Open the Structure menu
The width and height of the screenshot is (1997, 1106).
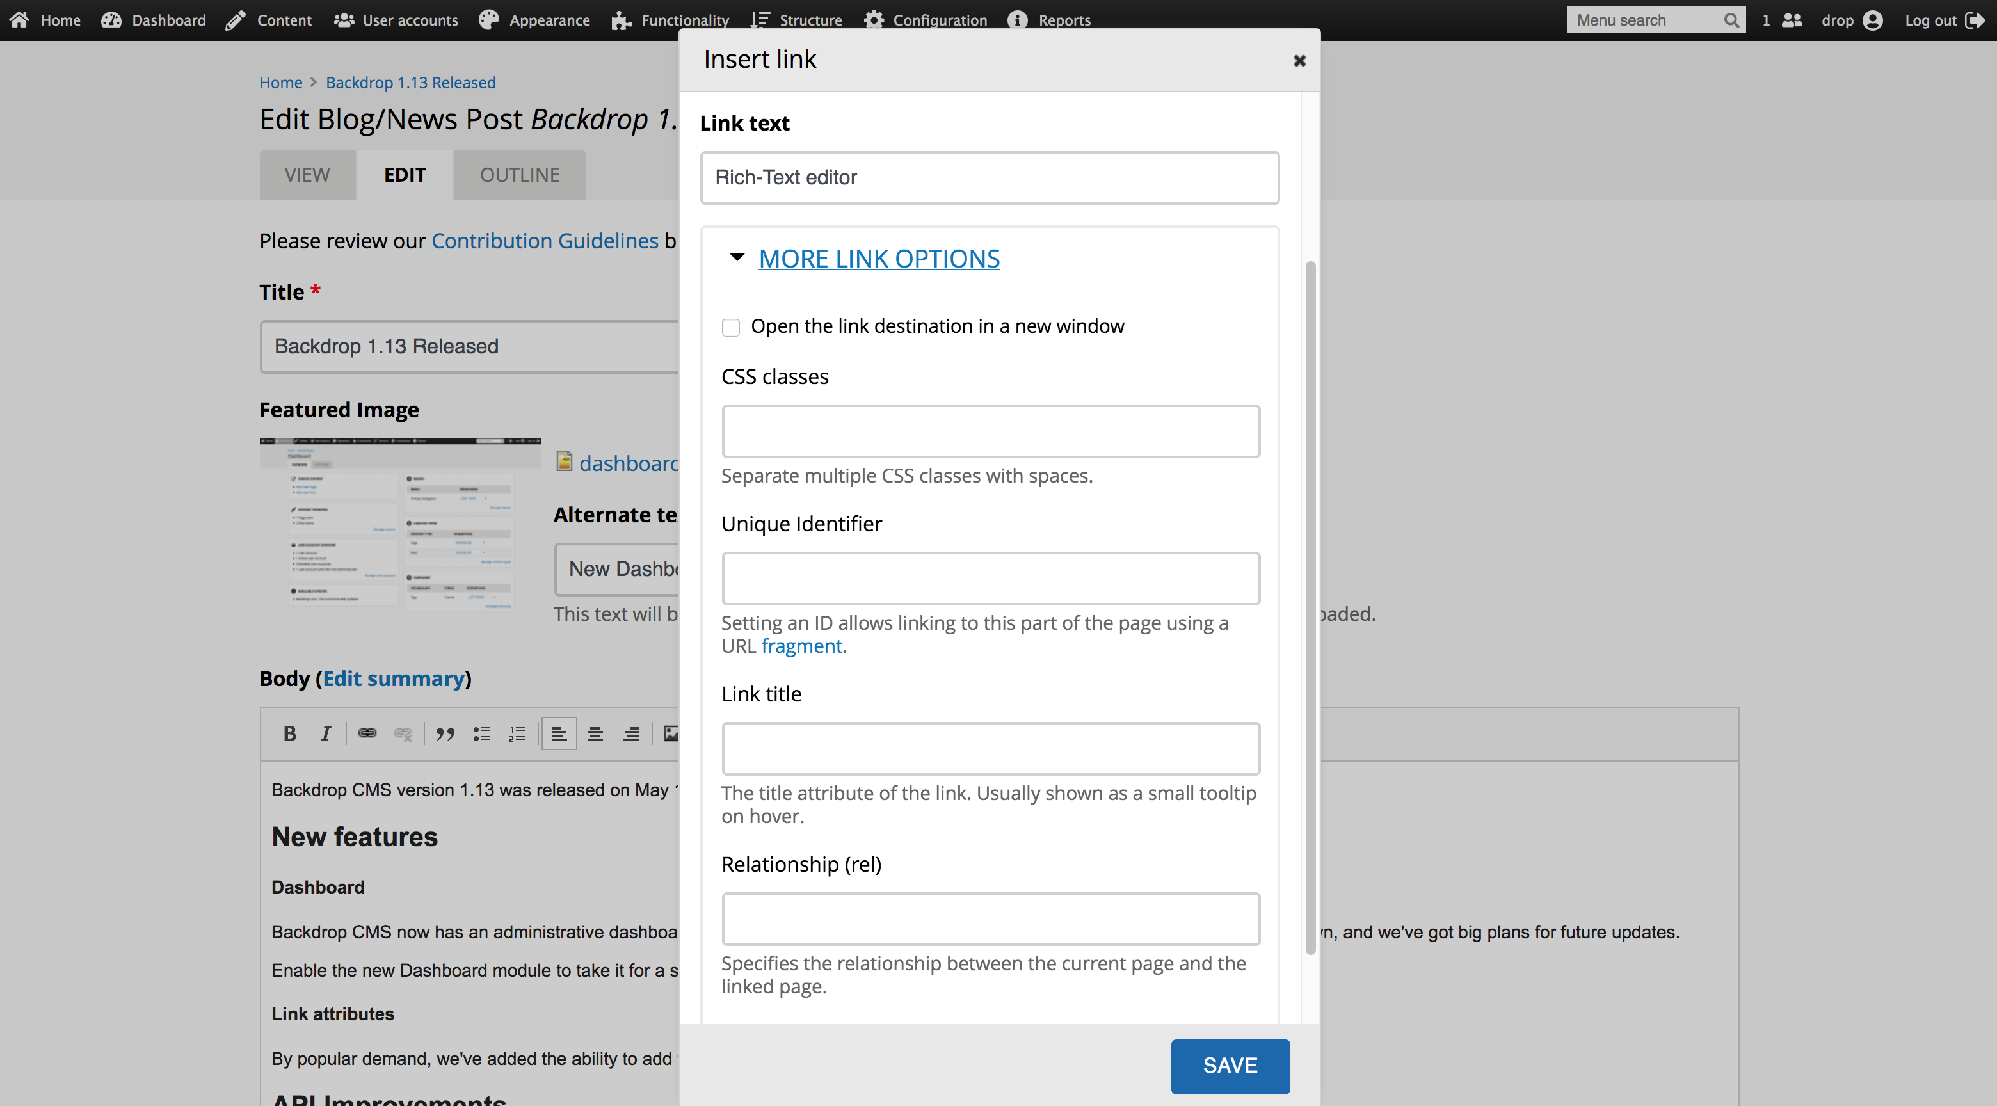pyautogui.click(x=796, y=20)
